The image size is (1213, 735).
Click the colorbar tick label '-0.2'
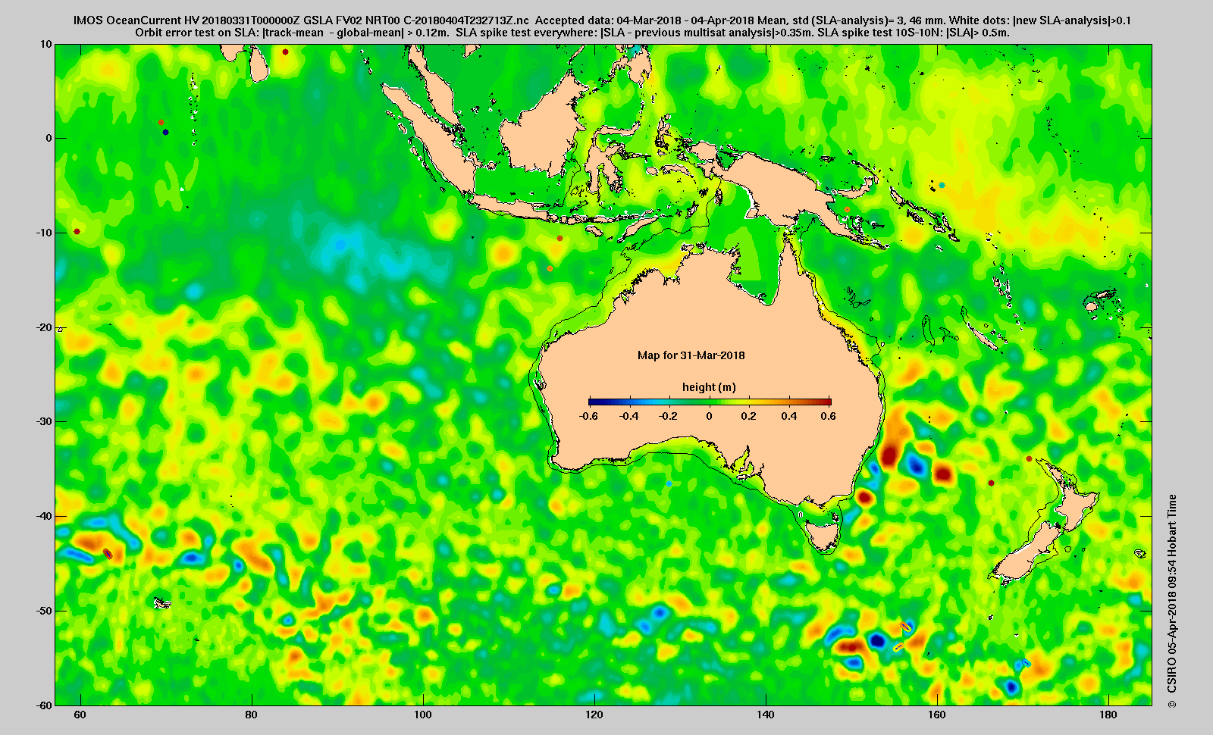669,416
